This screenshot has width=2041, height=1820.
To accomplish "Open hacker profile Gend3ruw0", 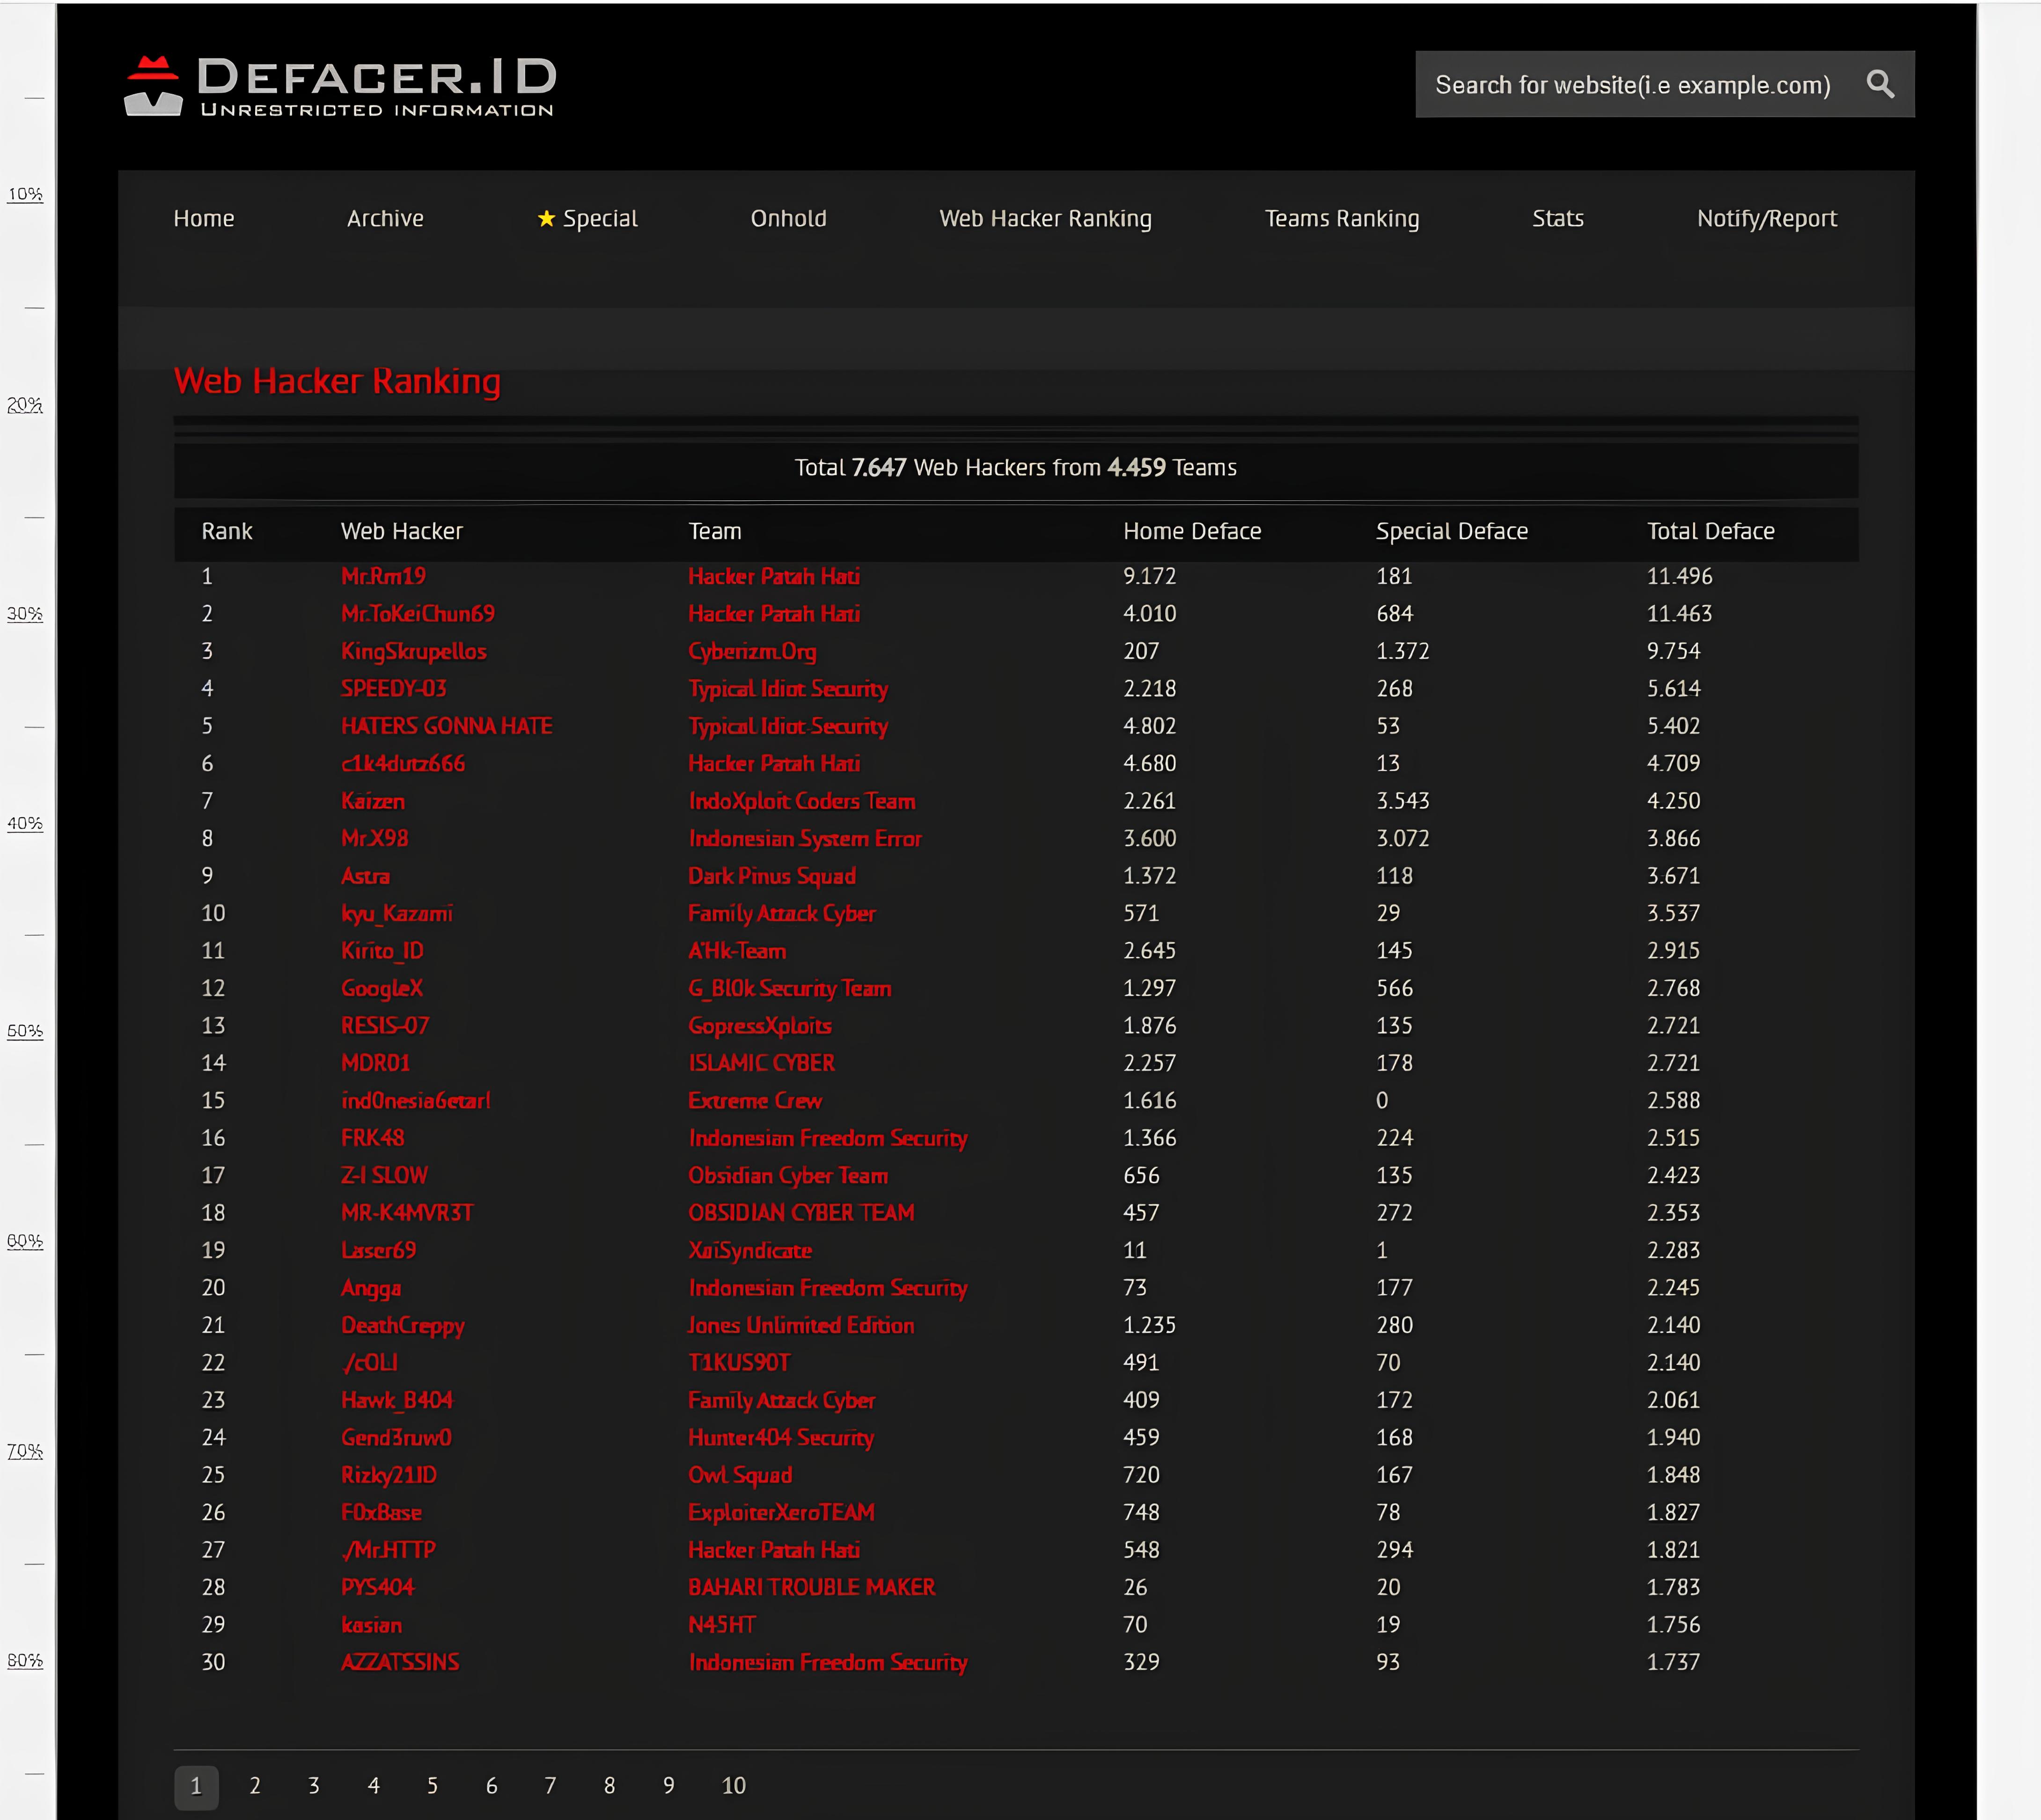I will coord(396,1437).
